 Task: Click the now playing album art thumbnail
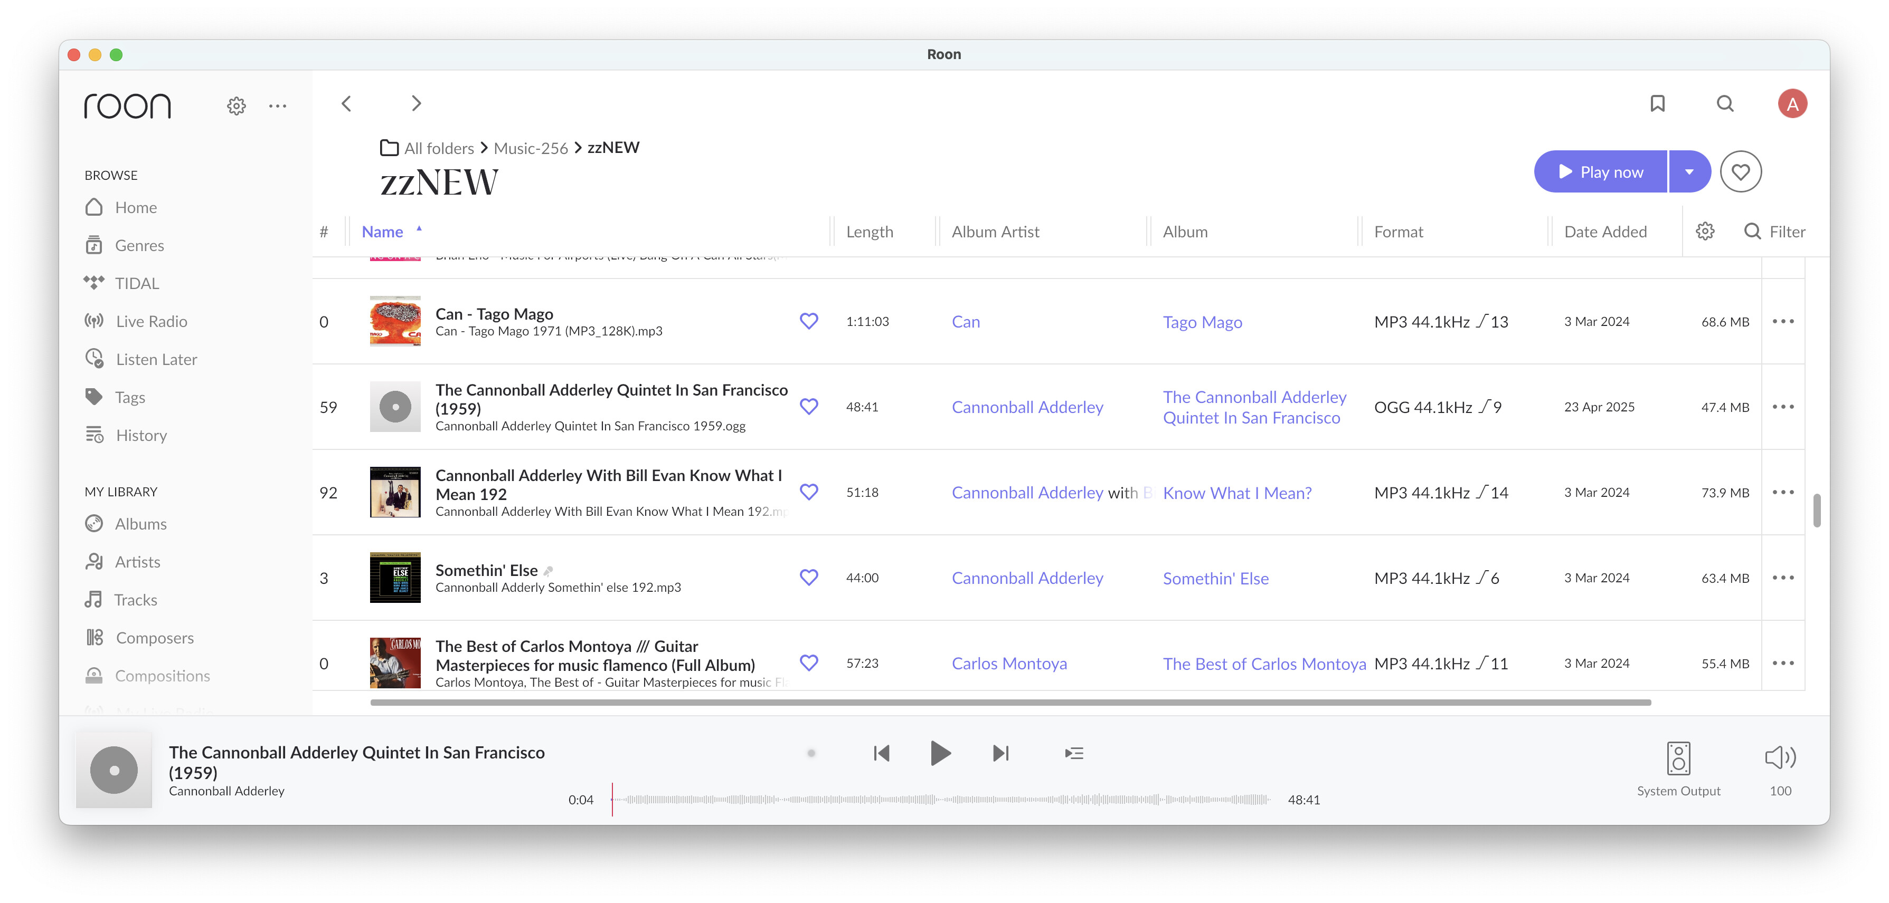click(x=114, y=770)
